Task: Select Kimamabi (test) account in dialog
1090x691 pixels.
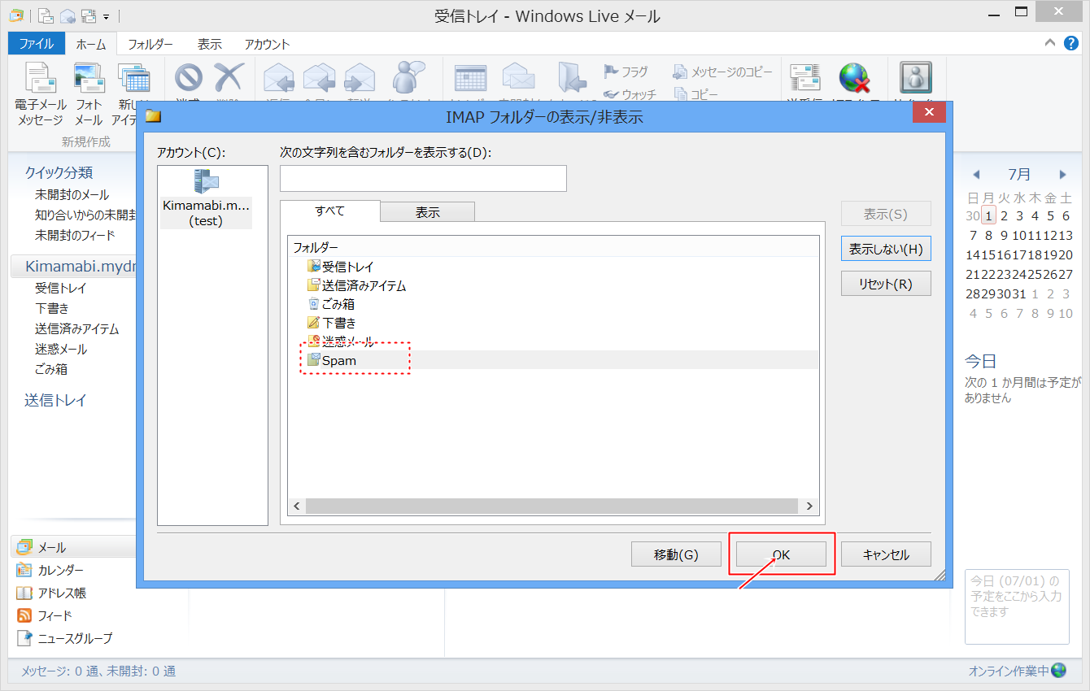Action: (x=206, y=198)
